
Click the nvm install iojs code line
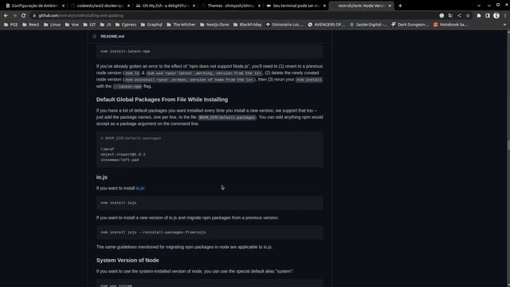tap(119, 202)
